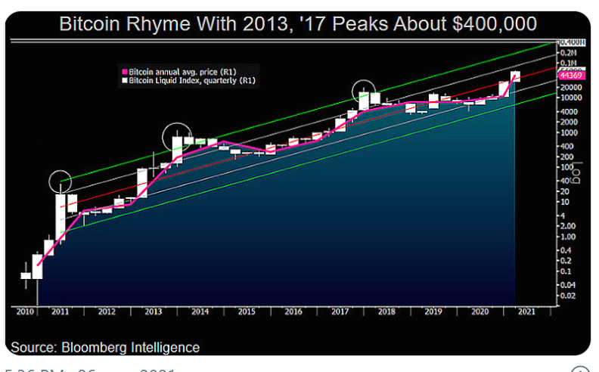Select the white Bitcoin Liquid Index legend swatch
Image resolution: width=599 pixels, height=372 pixels.
[x=124, y=81]
